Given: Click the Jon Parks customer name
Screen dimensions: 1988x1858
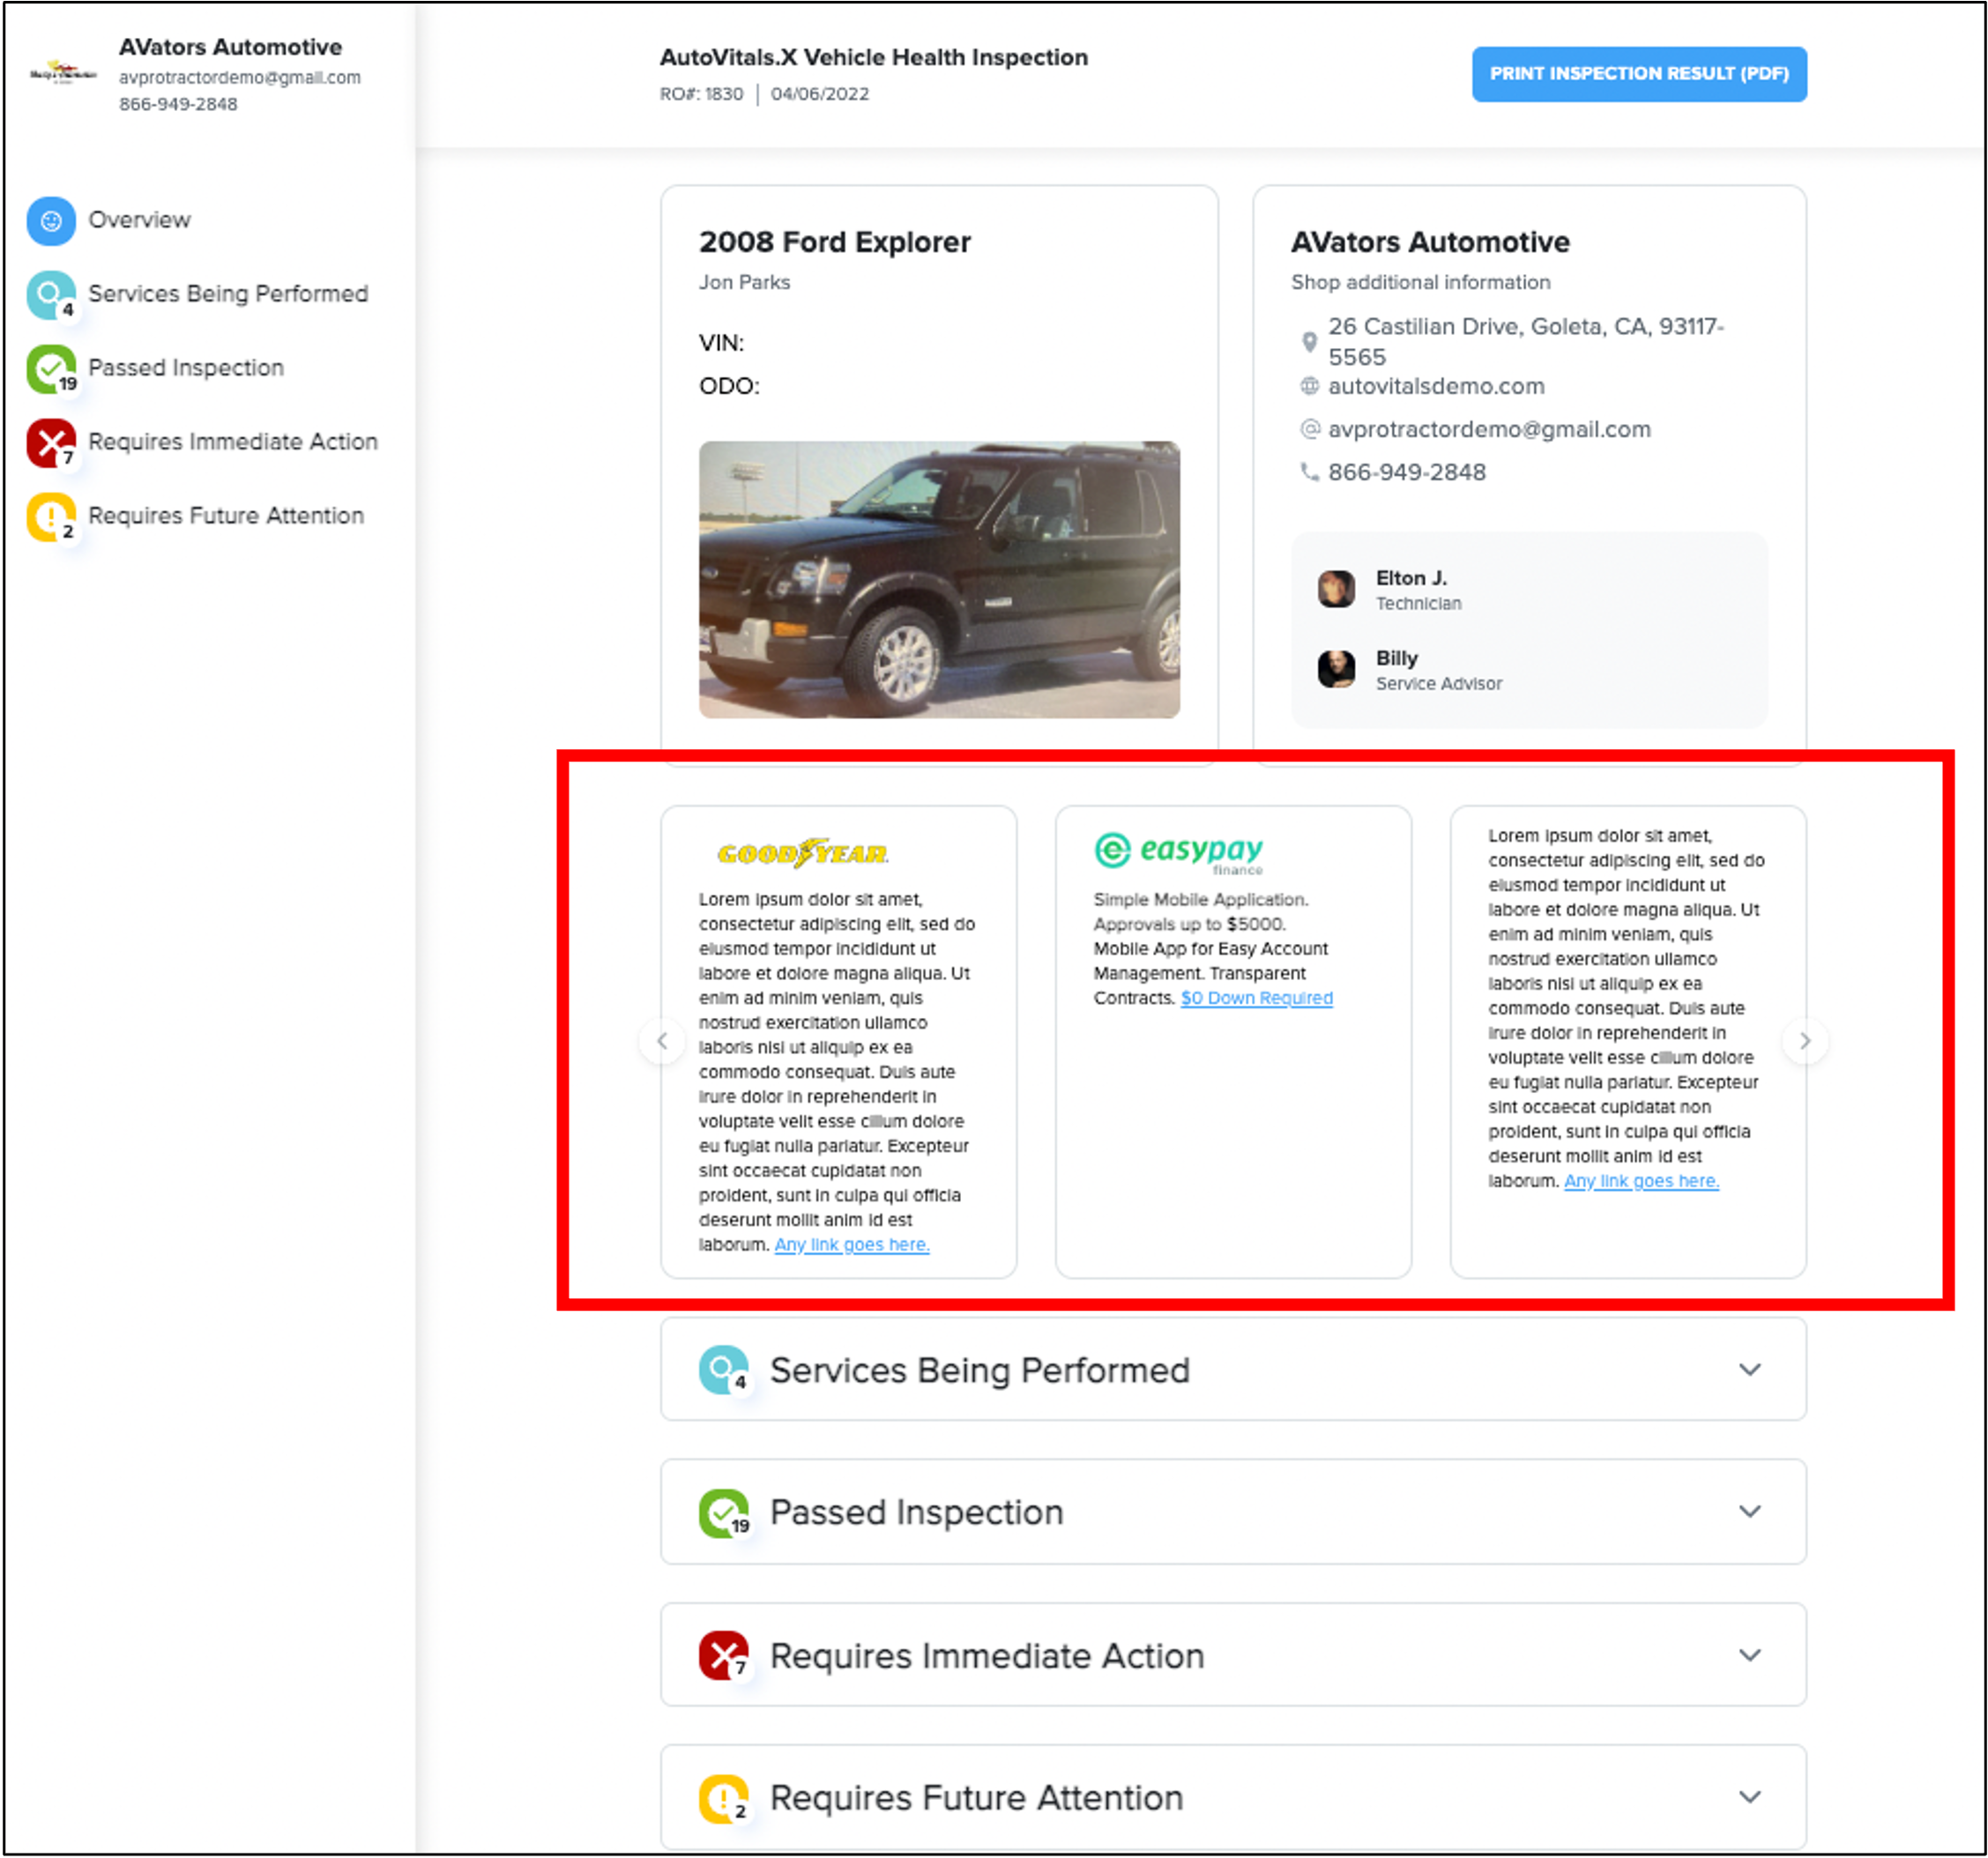Looking at the screenshot, I should pos(744,283).
